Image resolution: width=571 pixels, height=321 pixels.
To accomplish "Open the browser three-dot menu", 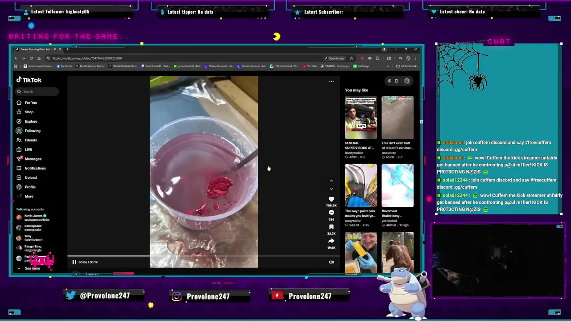I will click(x=415, y=58).
